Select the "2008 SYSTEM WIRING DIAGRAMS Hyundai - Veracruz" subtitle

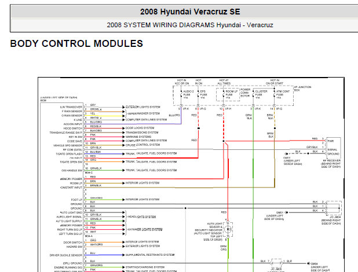(190, 25)
